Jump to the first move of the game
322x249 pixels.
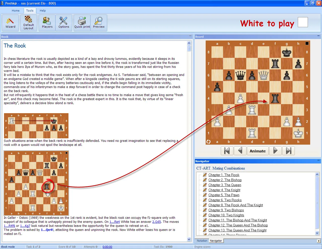click(x=227, y=151)
